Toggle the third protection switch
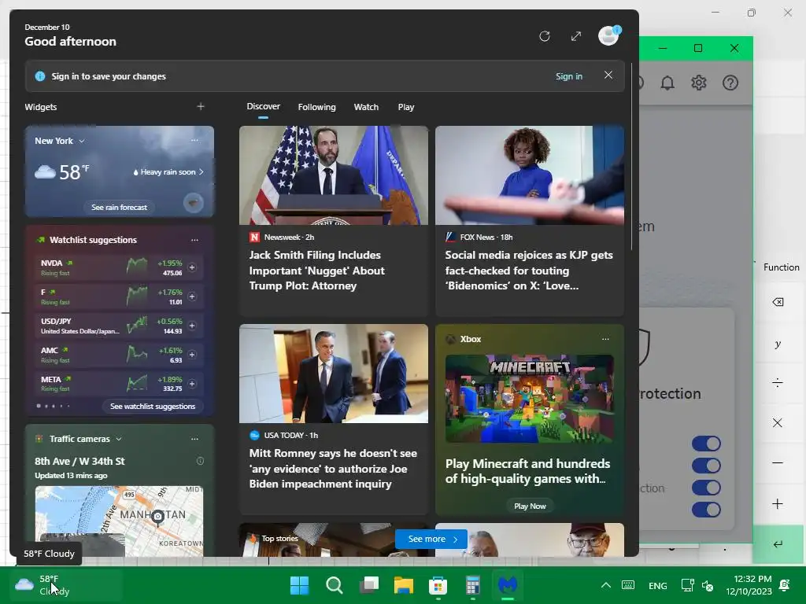The height and width of the screenshot is (604, 806). pyautogui.click(x=706, y=488)
